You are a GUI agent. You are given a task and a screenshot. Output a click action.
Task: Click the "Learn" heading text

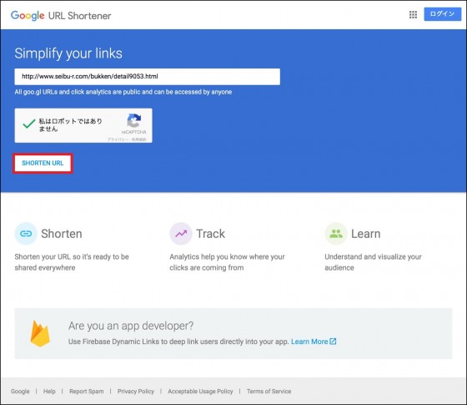(x=366, y=234)
